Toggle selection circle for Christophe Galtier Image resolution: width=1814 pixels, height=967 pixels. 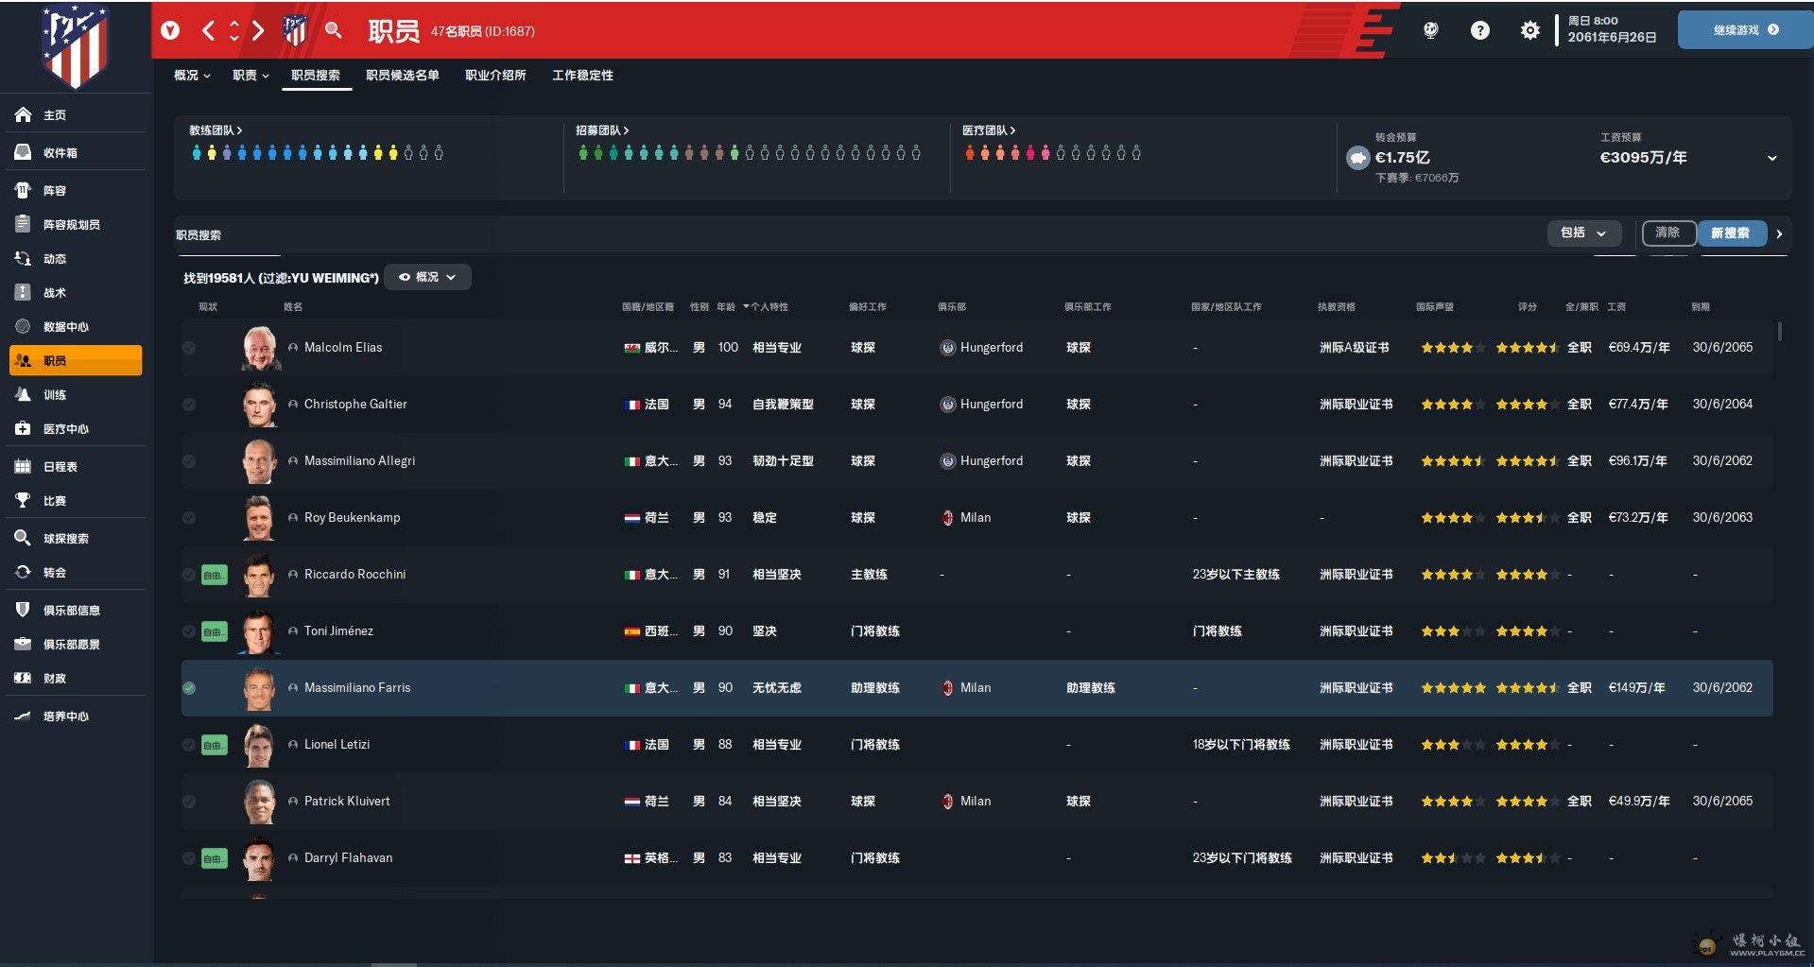[x=189, y=405]
